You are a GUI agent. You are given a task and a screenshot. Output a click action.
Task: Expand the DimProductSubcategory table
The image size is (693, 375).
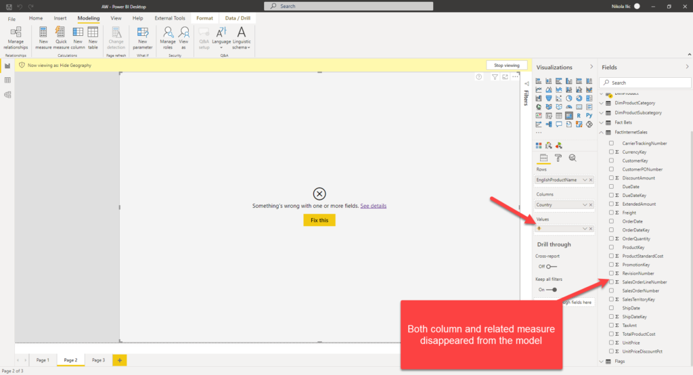tap(602, 113)
